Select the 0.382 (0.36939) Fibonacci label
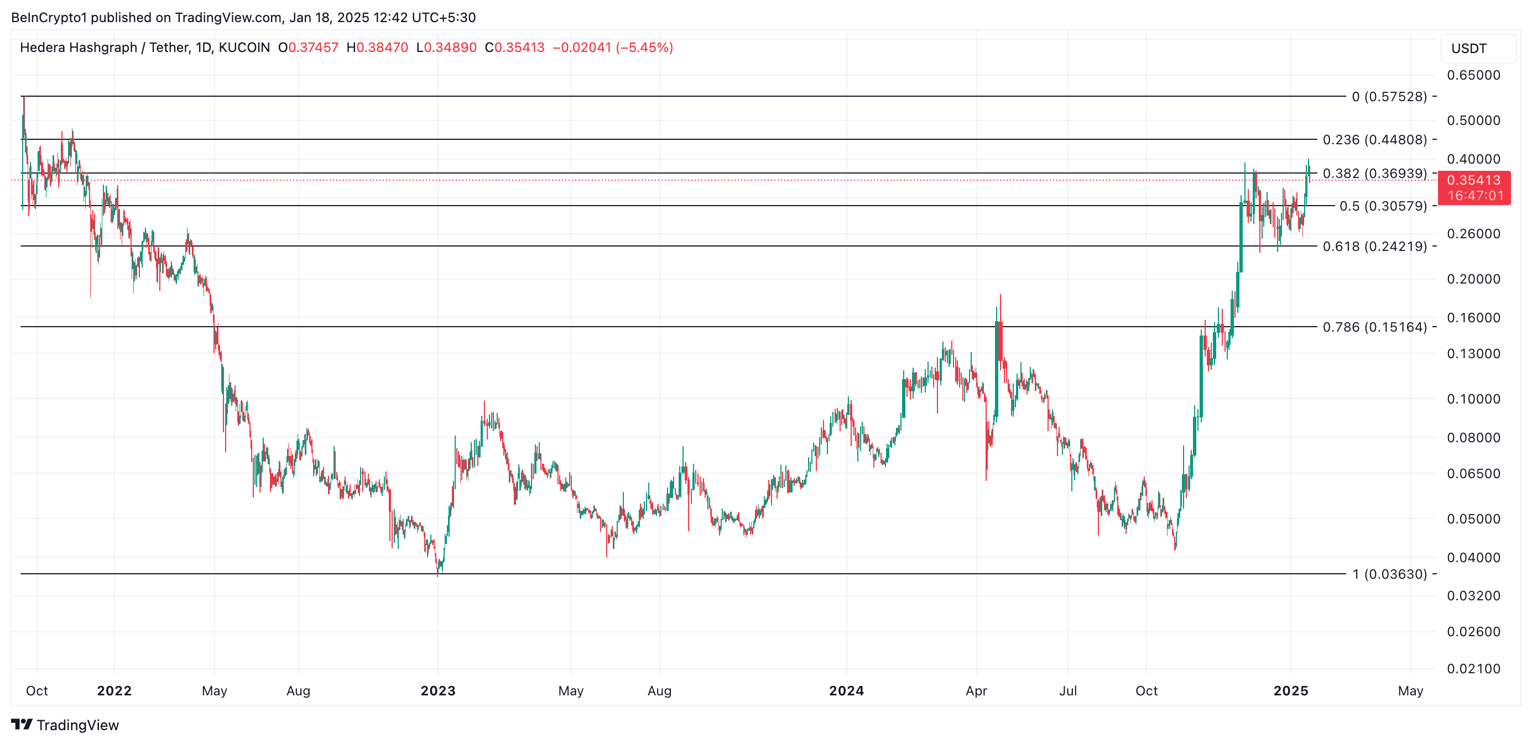This screenshot has width=1532, height=744. 1374,174
